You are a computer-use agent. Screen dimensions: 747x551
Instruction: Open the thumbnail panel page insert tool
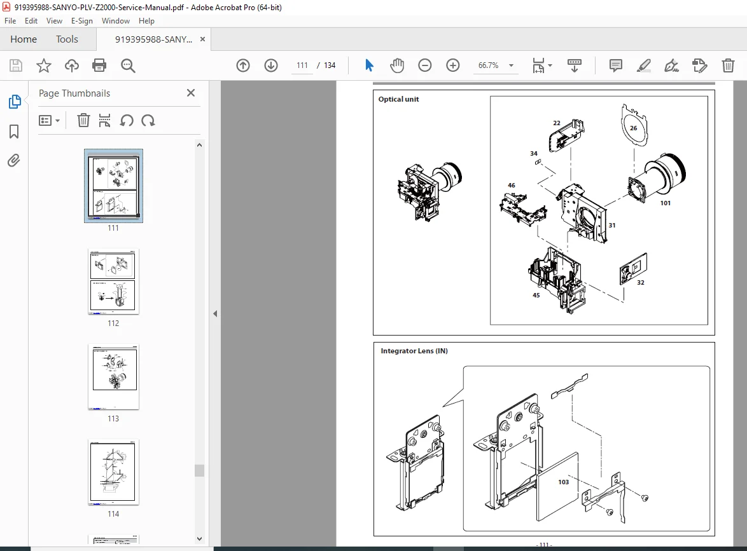point(104,120)
